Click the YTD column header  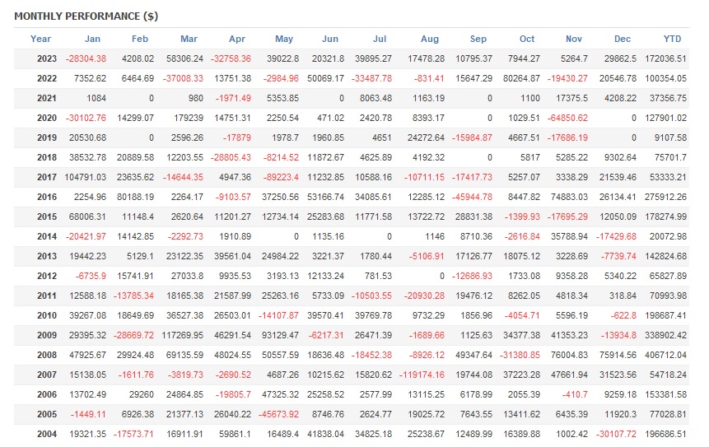tap(672, 39)
